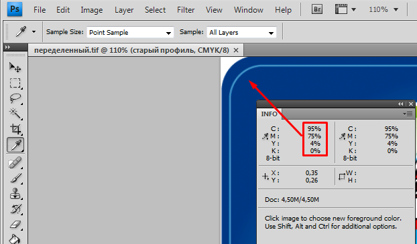Screen dimensions: 417x244
Task: Open the Help menu
Action: point(283,10)
